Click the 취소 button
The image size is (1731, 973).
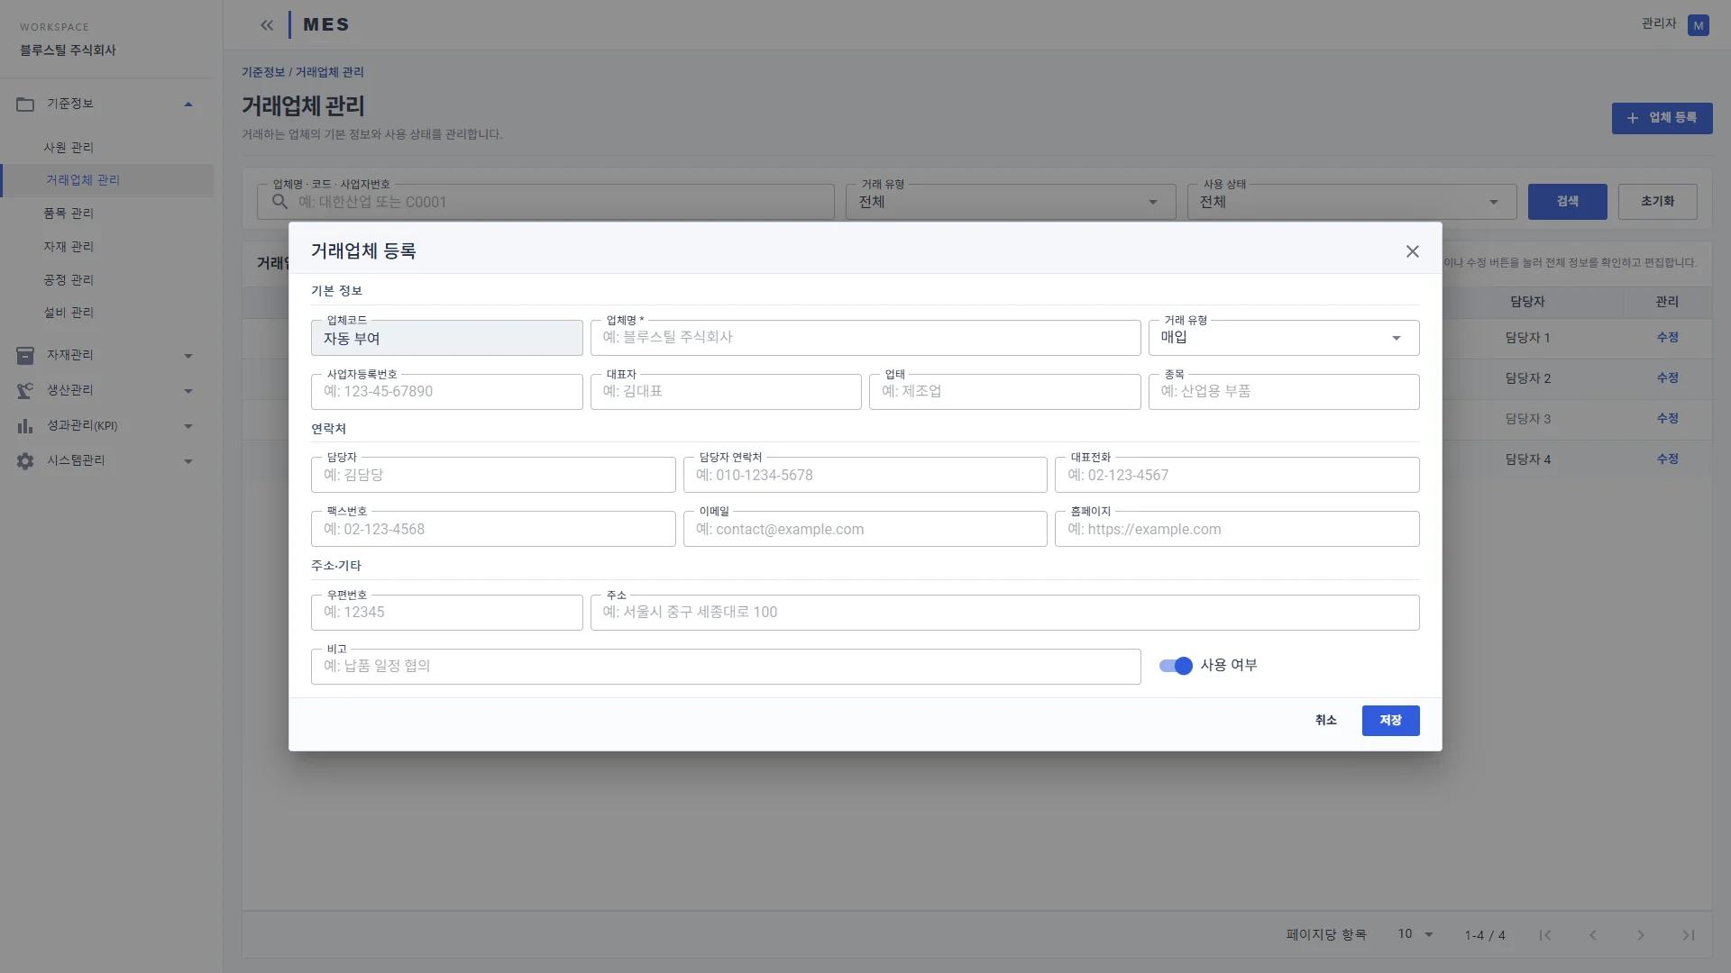(1325, 721)
